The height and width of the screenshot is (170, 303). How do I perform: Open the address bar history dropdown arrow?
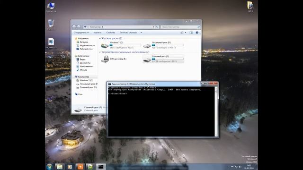[x=153, y=27]
